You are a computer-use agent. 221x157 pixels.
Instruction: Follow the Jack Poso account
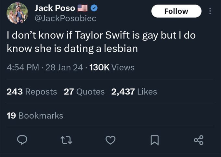(x=176, y=11)
